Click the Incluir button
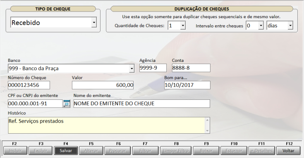The image size is (304, 158). coord(15,151)
